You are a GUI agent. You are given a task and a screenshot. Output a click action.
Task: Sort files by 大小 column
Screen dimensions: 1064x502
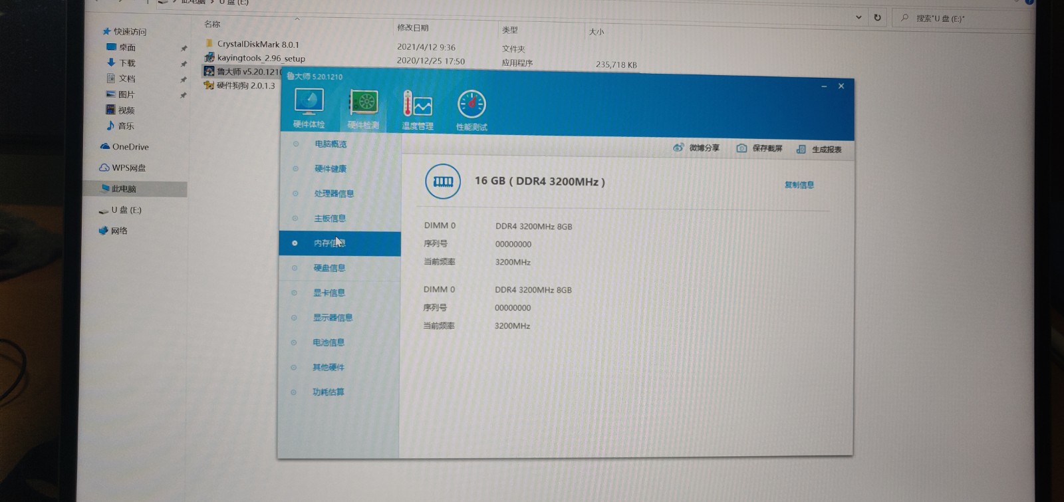coord(597,31)
